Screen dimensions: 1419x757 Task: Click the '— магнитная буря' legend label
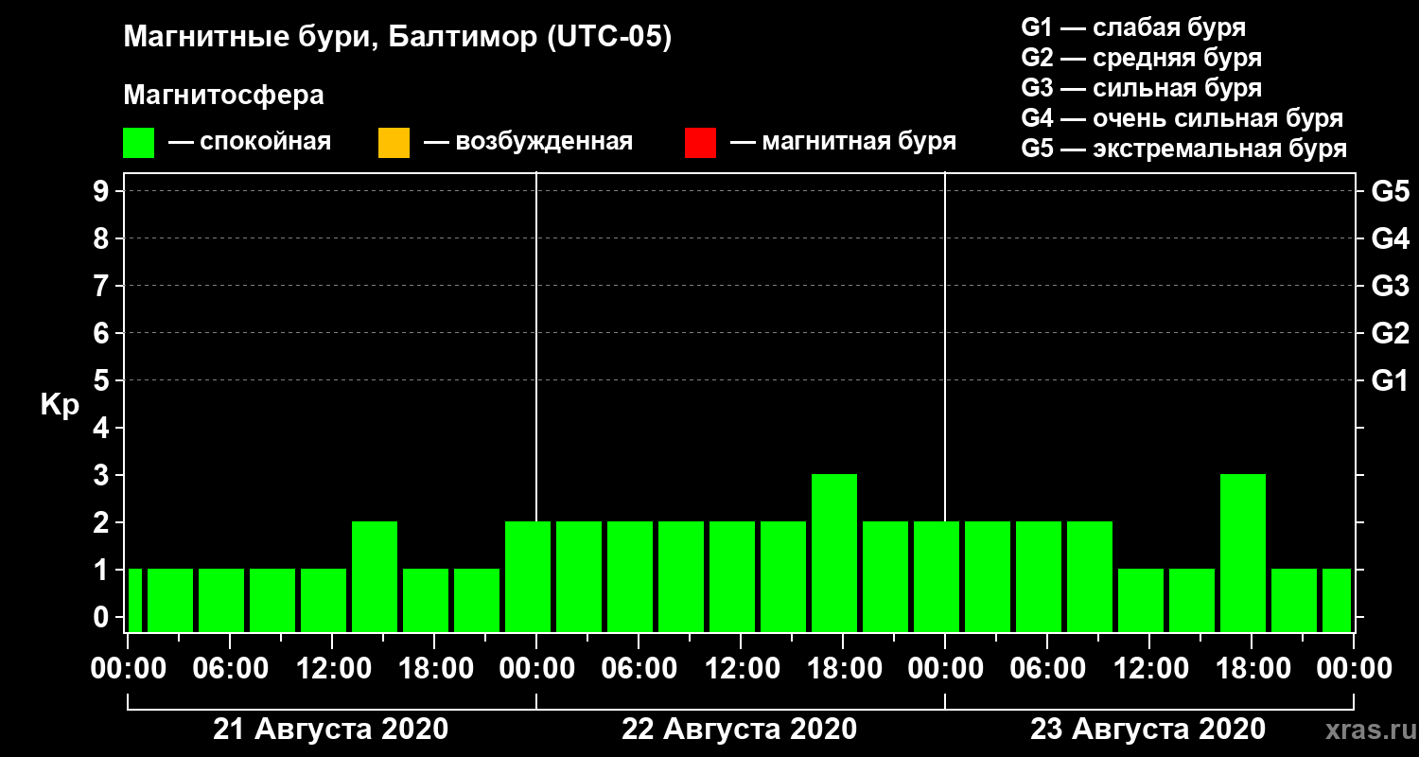[843, 142]
